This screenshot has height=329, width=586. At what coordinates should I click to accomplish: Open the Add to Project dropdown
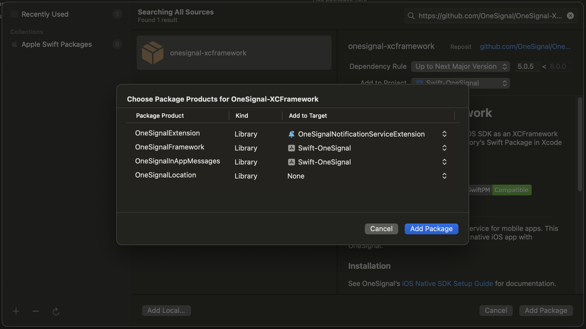[x=460, y=83]
